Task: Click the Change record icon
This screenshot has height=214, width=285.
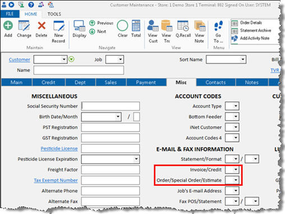Action: [24, 25]
